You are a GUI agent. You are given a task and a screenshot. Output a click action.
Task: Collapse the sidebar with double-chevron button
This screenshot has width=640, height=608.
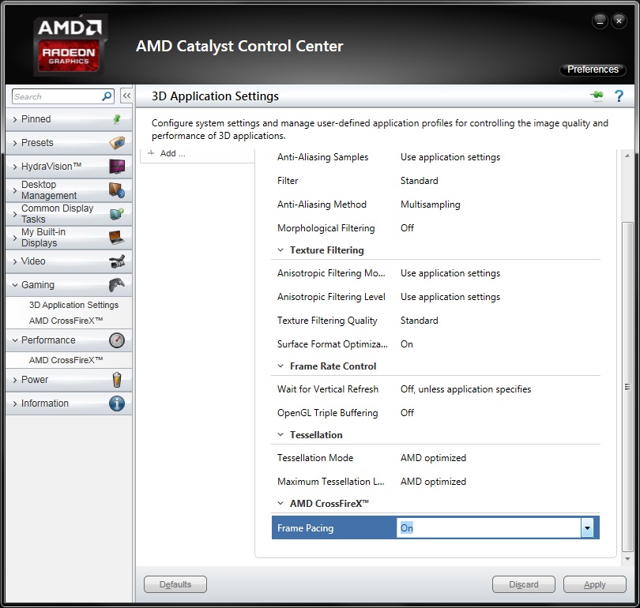pos(126,96)
